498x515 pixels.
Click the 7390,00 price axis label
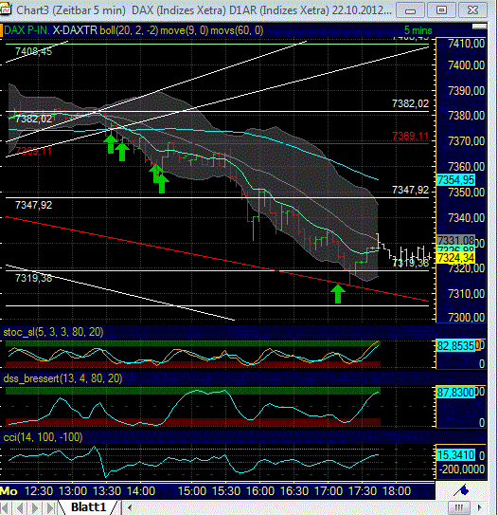click(466, 91)
